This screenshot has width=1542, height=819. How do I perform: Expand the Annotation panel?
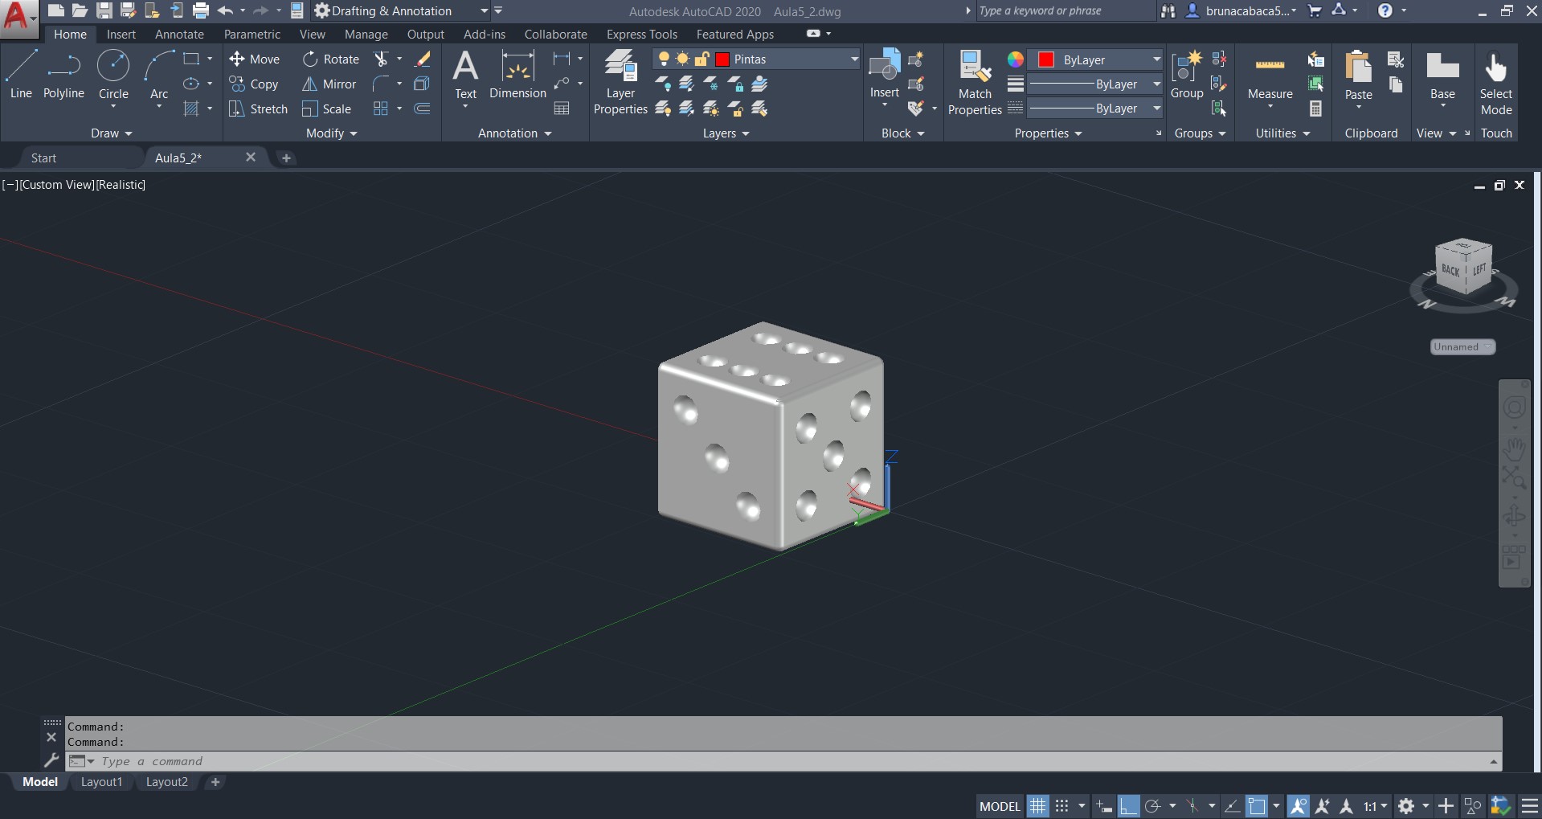514,133
